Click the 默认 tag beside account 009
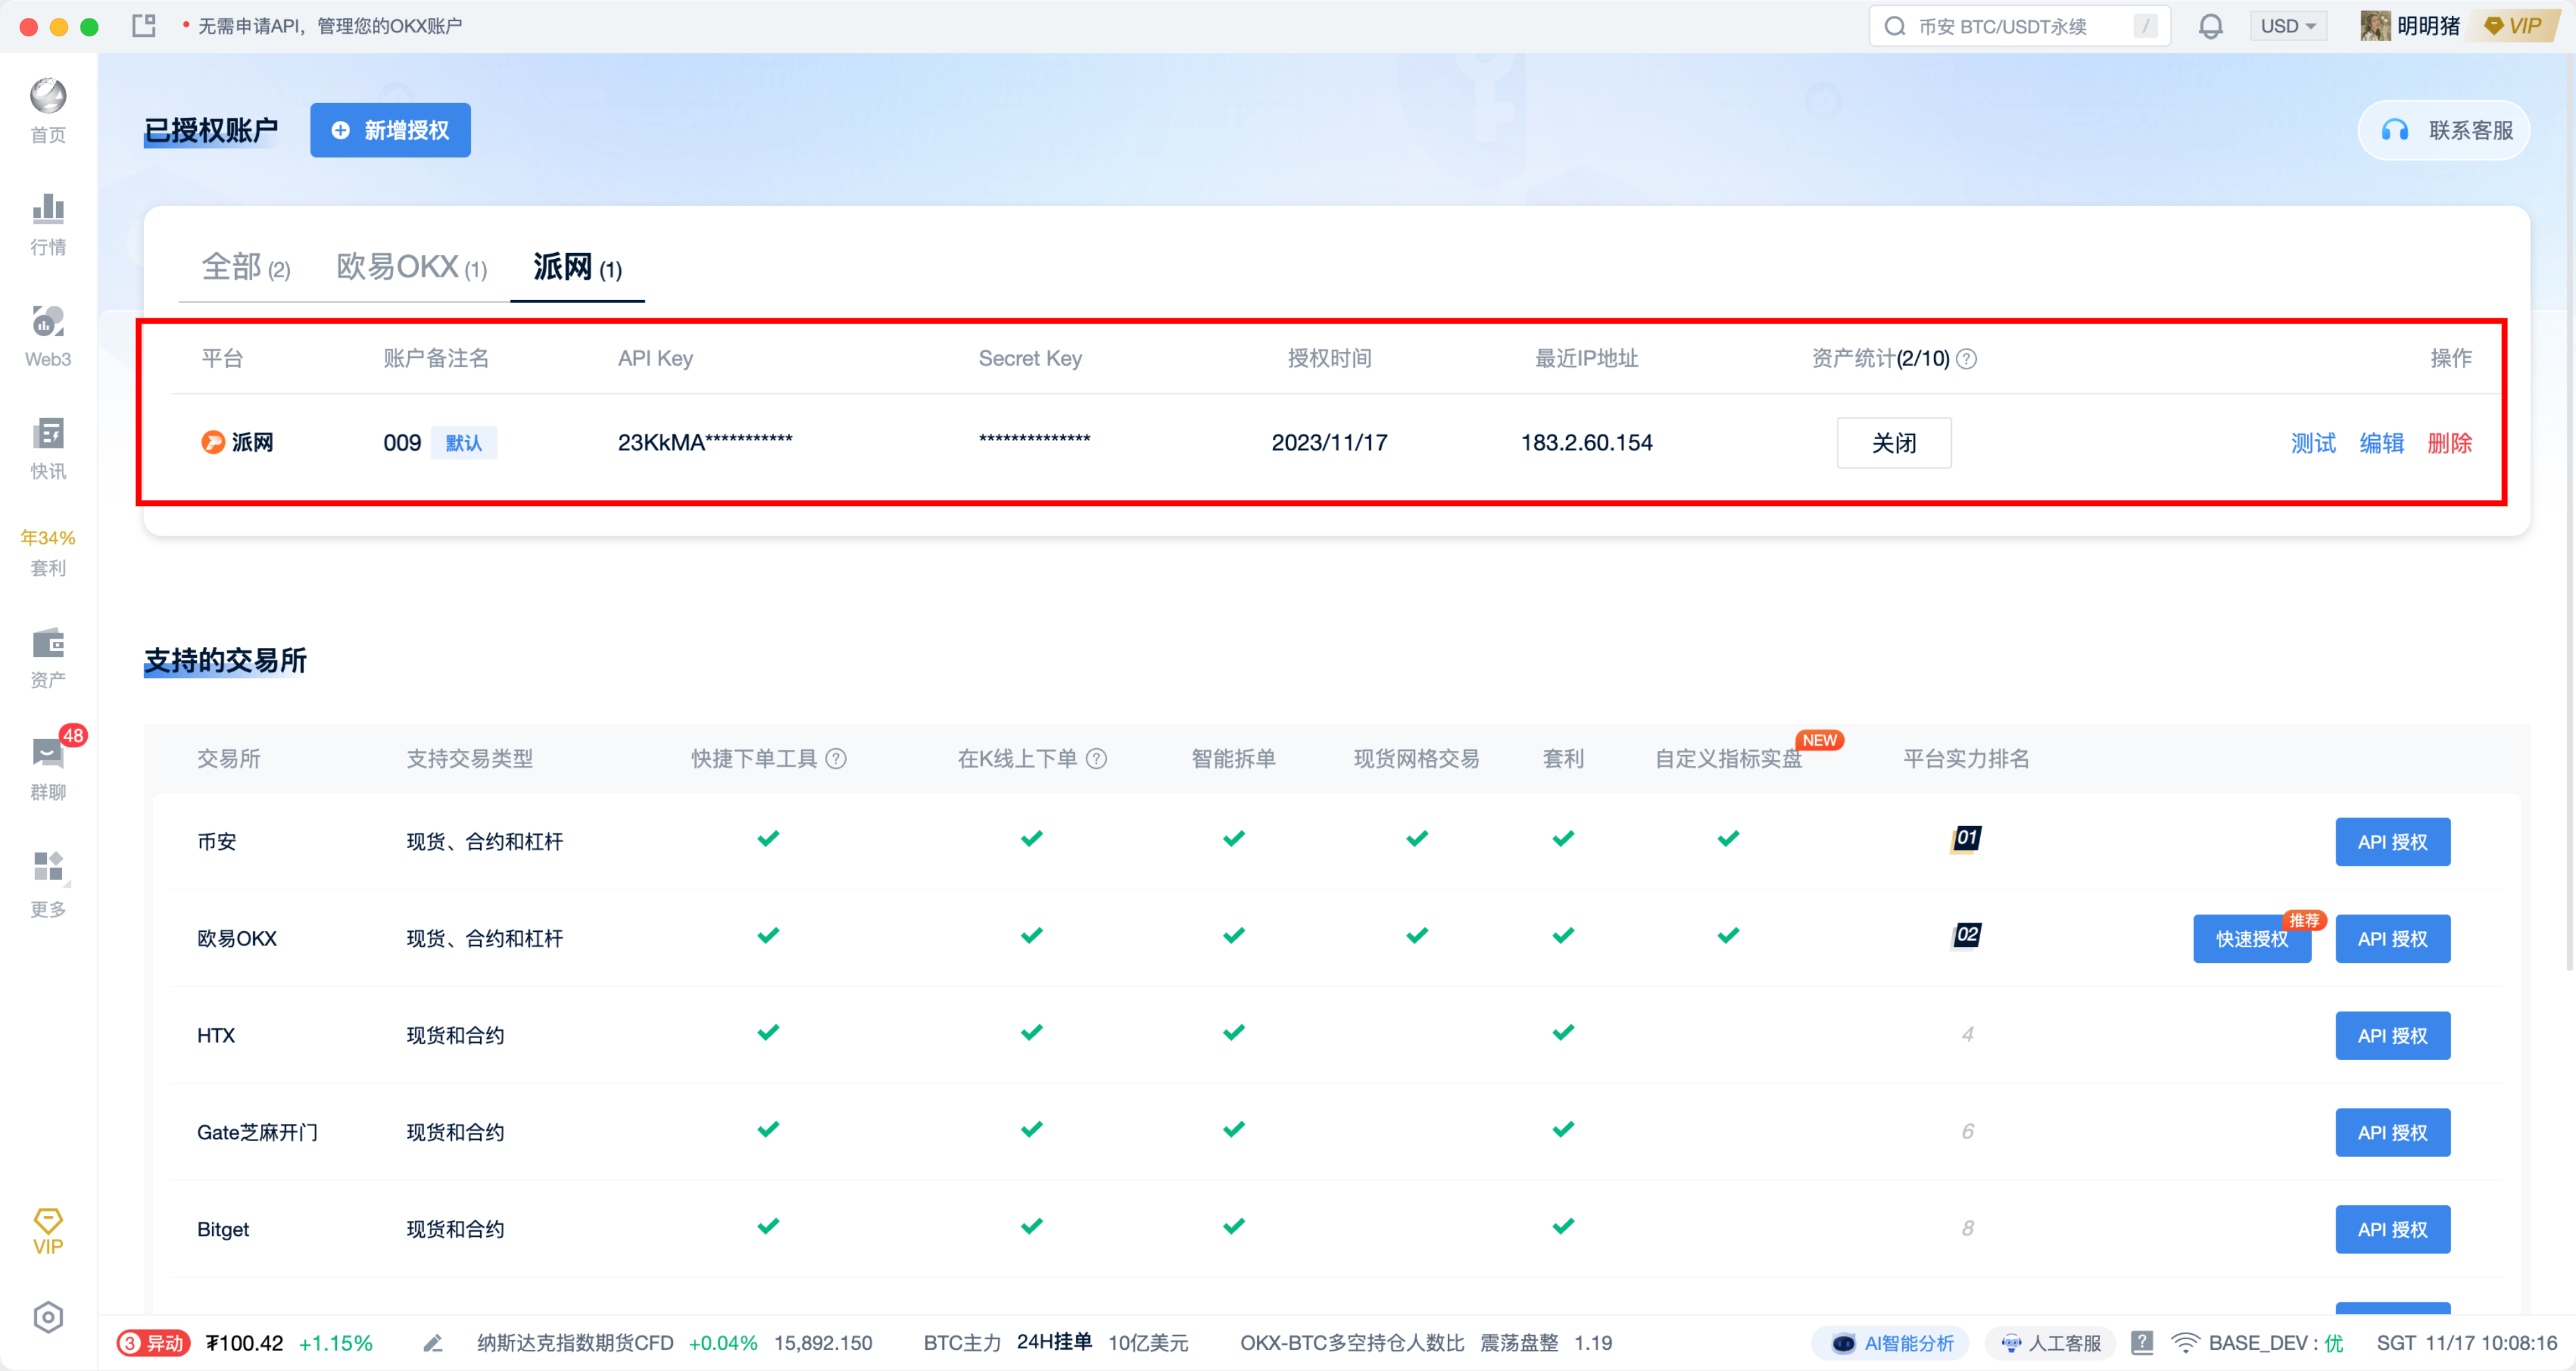The image size is (2576, 1371). coord(463,442)
